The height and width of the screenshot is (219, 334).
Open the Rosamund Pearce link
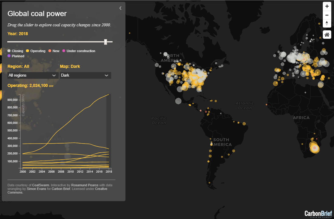point(85,185)
